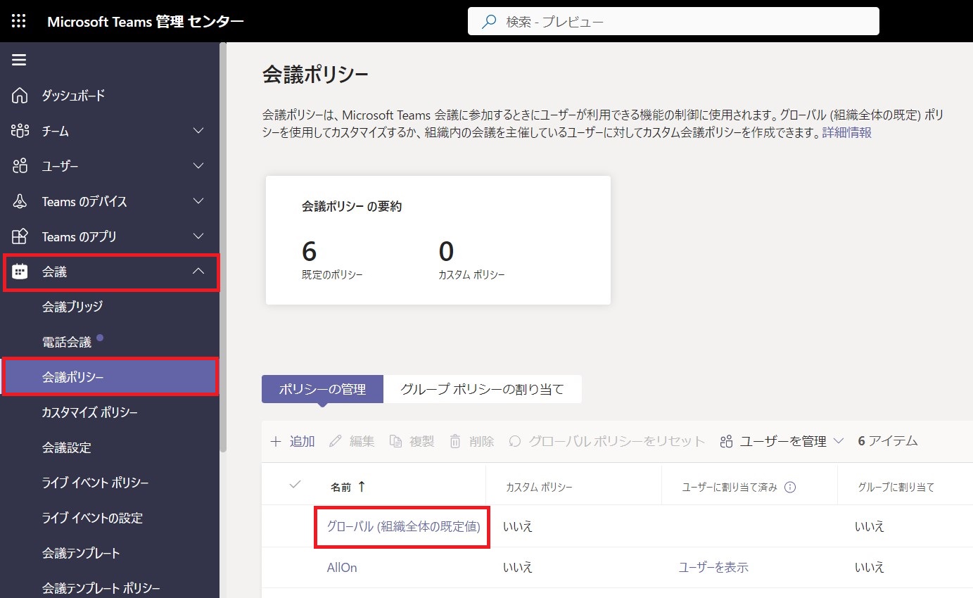The image size is (973, 598).
Task: Click the グループに割り当て column header
Action: click(896, 487)
